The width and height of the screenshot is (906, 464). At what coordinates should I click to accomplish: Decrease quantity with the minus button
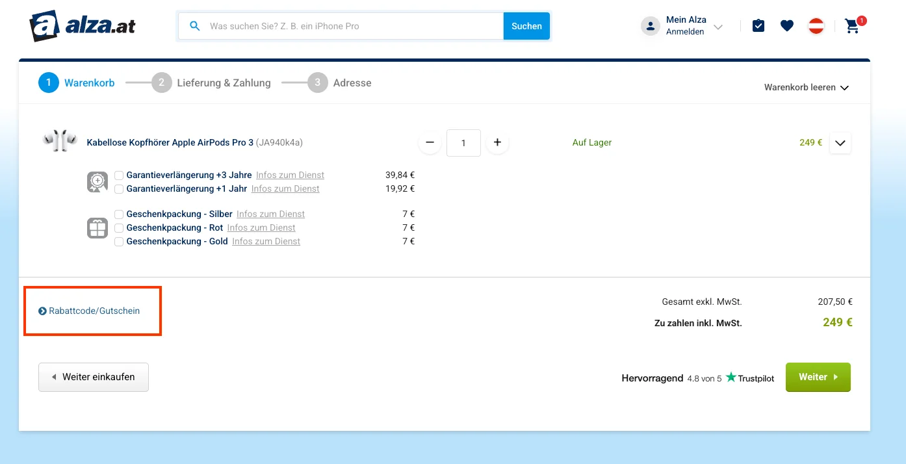coord(430,142)
